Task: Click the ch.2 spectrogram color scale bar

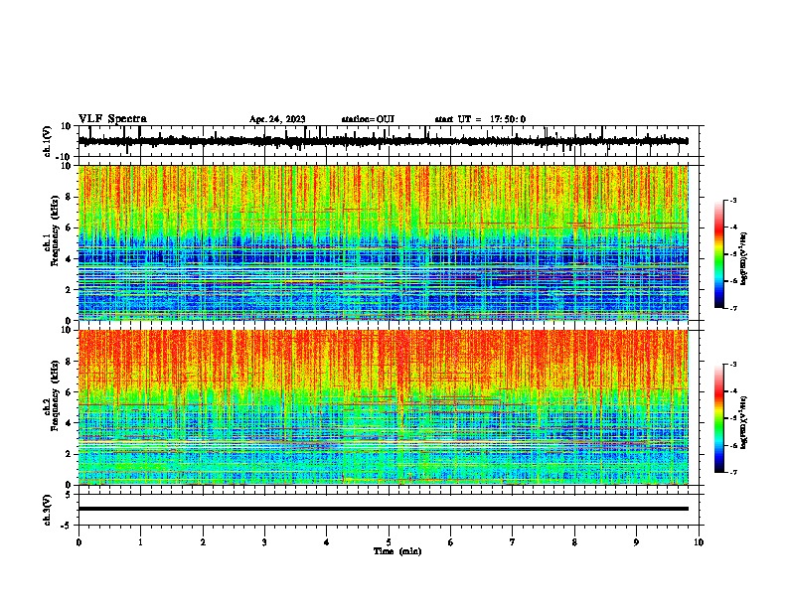Action: tap(718, 418)
